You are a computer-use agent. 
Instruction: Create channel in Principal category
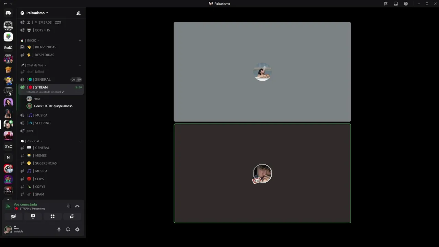tap(80, 141)
